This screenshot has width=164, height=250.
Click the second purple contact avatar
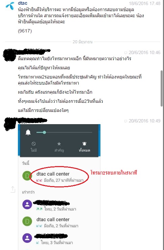point(27,238)
